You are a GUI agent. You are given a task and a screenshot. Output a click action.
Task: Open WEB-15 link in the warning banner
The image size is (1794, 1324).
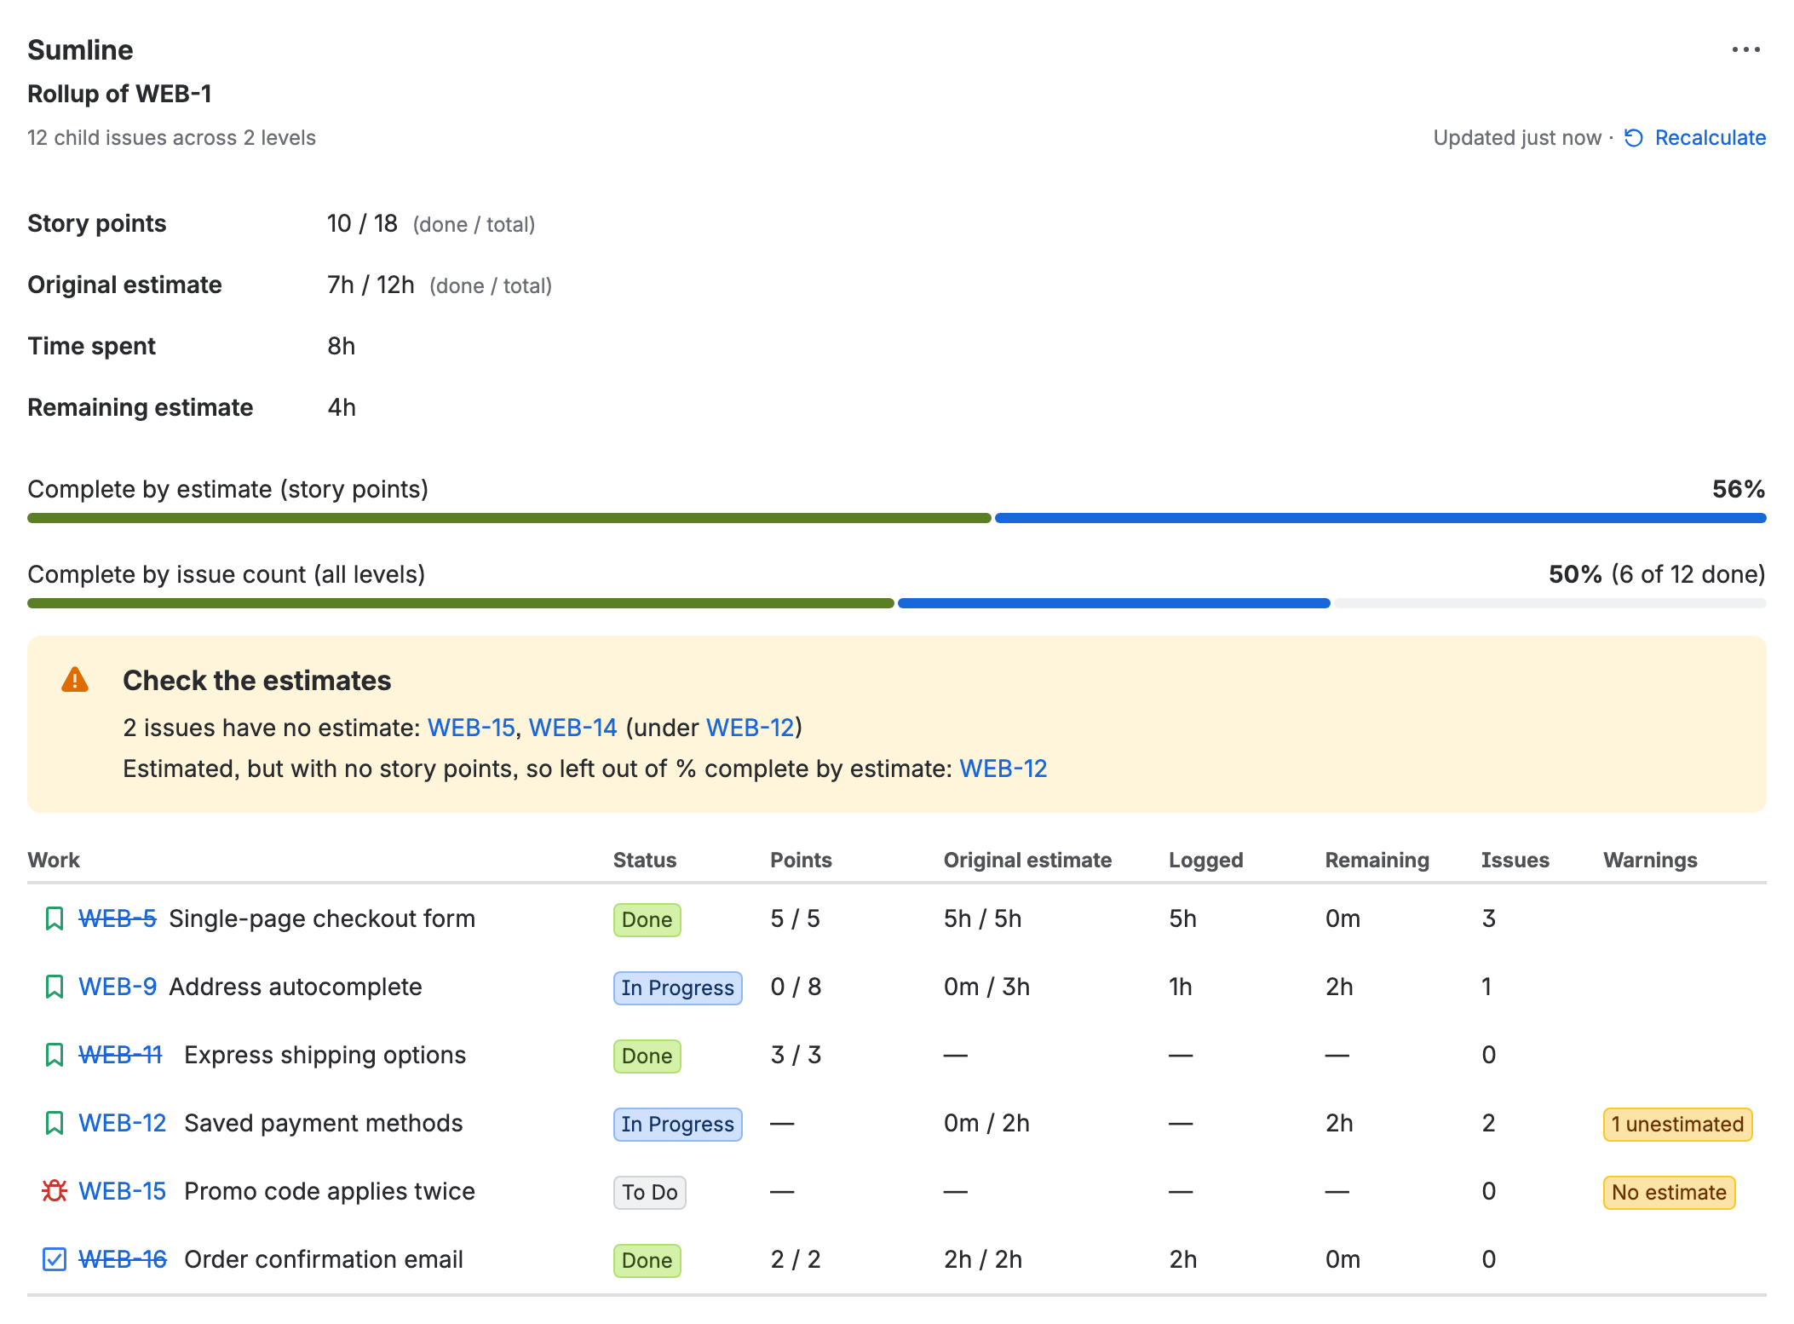(x=471, y=728)
